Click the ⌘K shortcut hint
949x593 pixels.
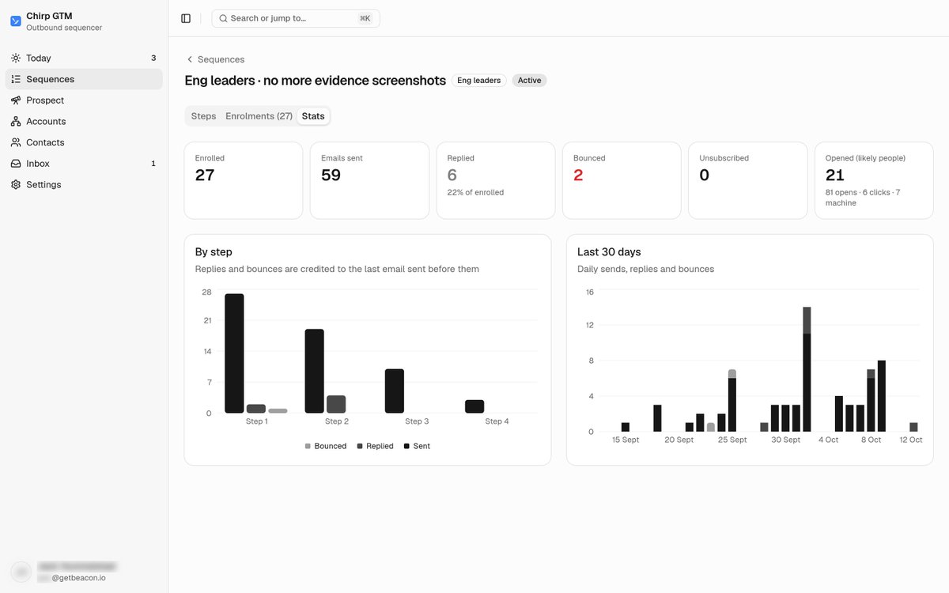pos(365,18)
